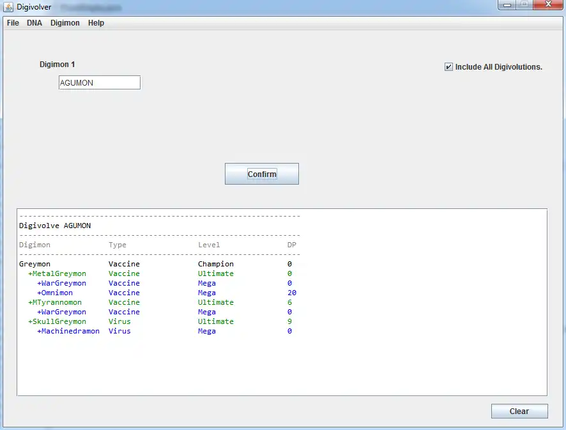Viewport: 566px width, 430px height.
Task: Minimize the Digivolver window
Action: [507, 5]
